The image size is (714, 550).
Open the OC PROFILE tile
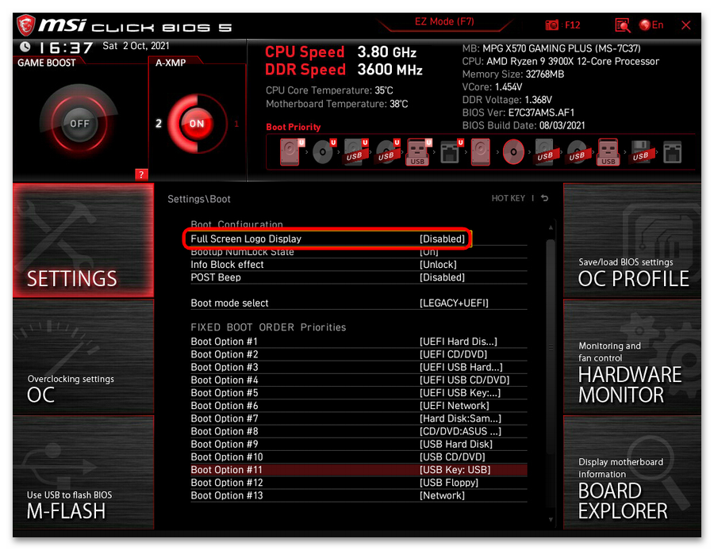(x=632, y=240)
